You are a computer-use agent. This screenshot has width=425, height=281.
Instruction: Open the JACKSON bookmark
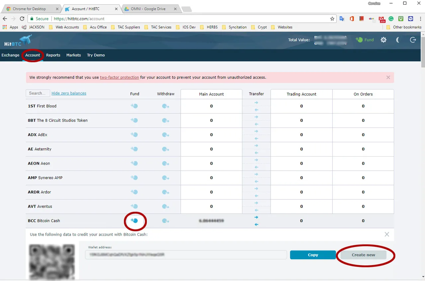[33, 27]
